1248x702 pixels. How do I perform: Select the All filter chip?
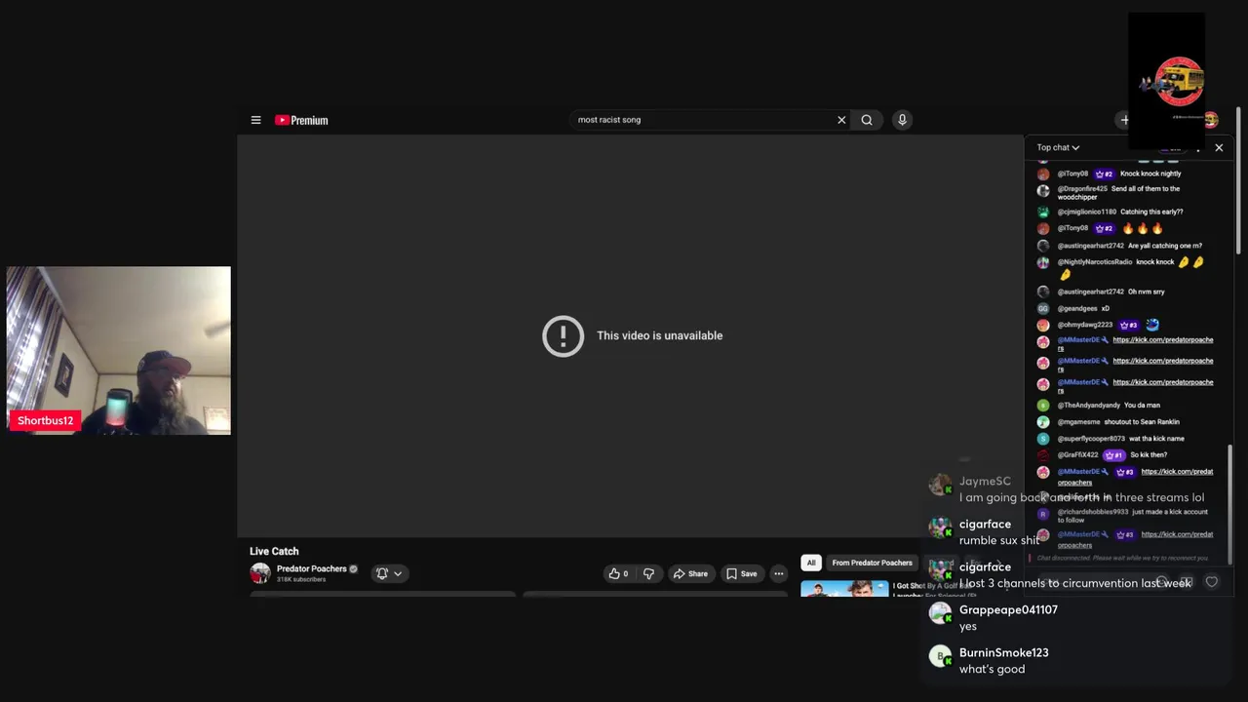coord(810,563)
